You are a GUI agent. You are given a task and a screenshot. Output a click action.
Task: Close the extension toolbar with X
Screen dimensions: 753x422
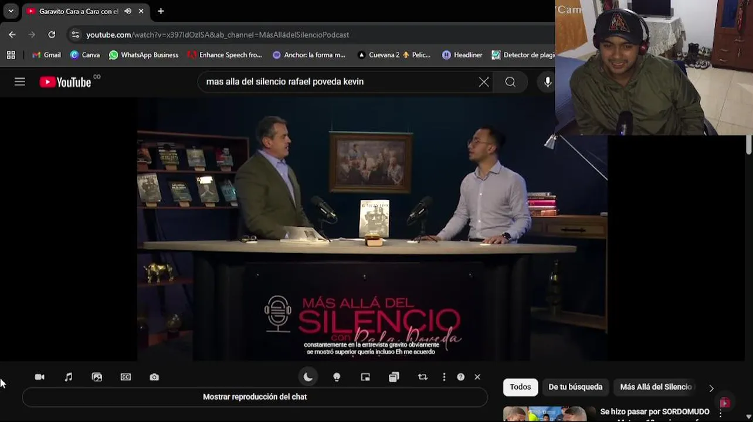(477, 377)
